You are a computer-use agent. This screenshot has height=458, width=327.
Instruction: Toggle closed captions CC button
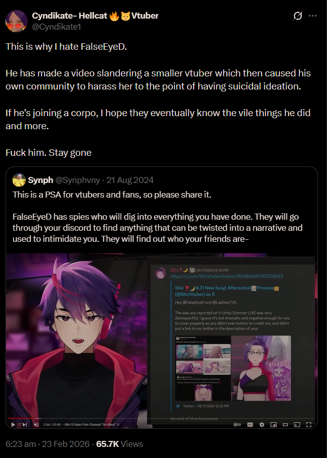pyautogui.click(x=250, y=425)
